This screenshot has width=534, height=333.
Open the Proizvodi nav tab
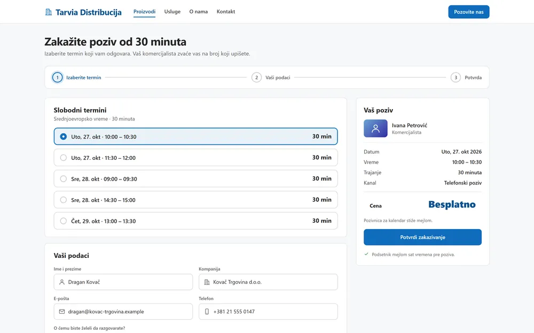pos(144,12)
